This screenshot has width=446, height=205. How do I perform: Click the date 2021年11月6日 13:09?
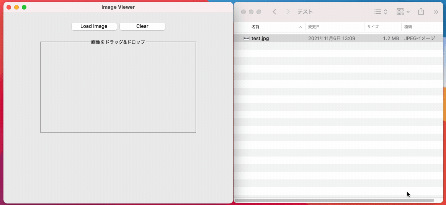click(332, 38)
